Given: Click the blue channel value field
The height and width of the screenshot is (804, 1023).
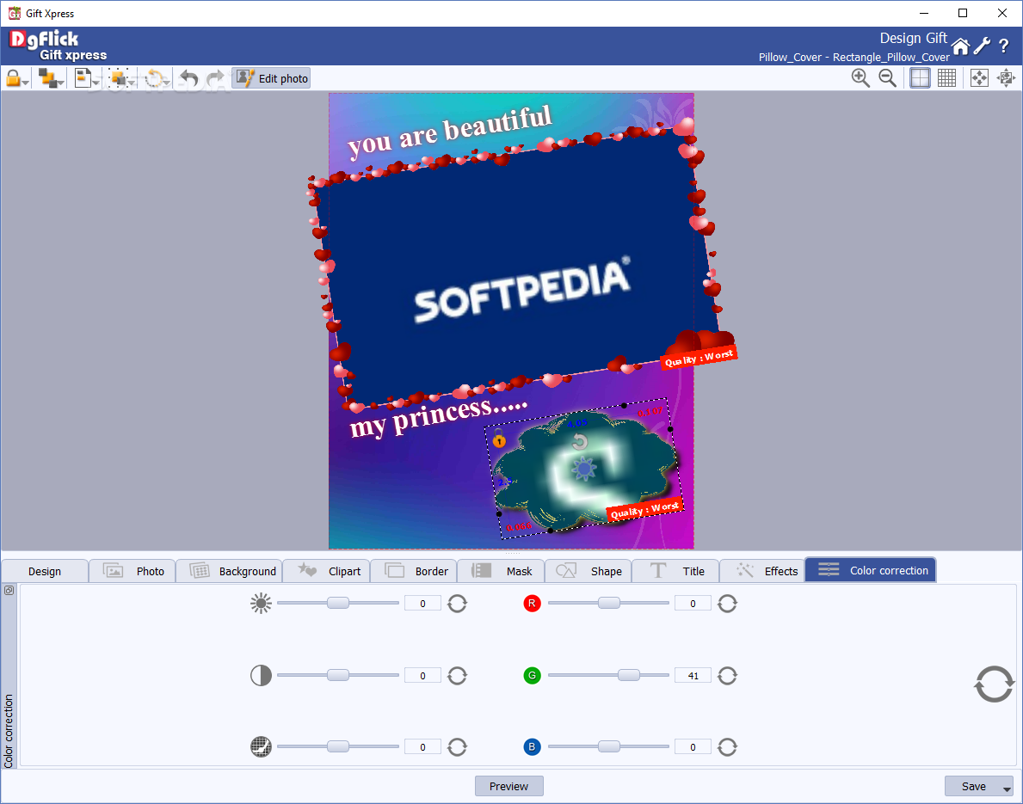Looking at the screenshot, I should coord(693,747).
